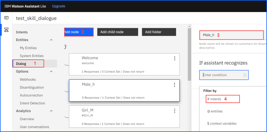The width and height of the screenshot is (267, 132).
Task: Go to Intents in the sidebar
Action: [x=22, y=32]
